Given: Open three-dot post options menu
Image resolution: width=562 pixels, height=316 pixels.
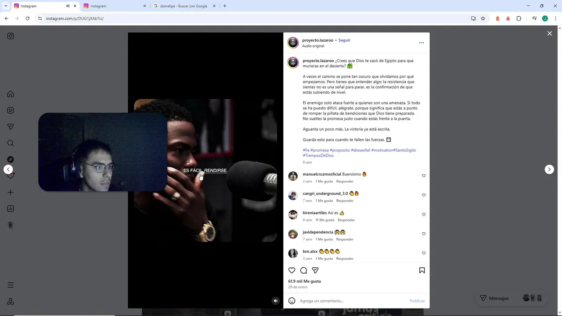Looking at the screenshot, I should tap(421, 43).
